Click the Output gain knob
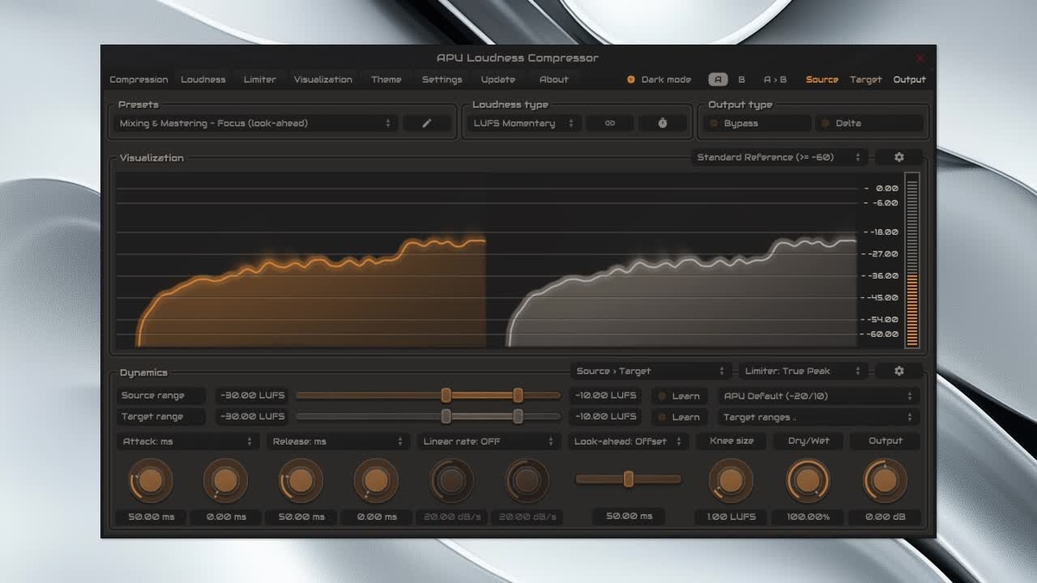The image size is (1037, 583). click(885, 481)
